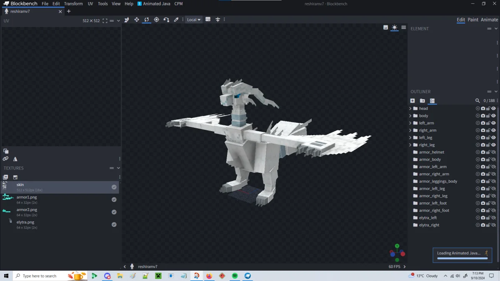Open the viewport reference image (screenshot) menu
The image size is (500, 281).
[385, 27]
